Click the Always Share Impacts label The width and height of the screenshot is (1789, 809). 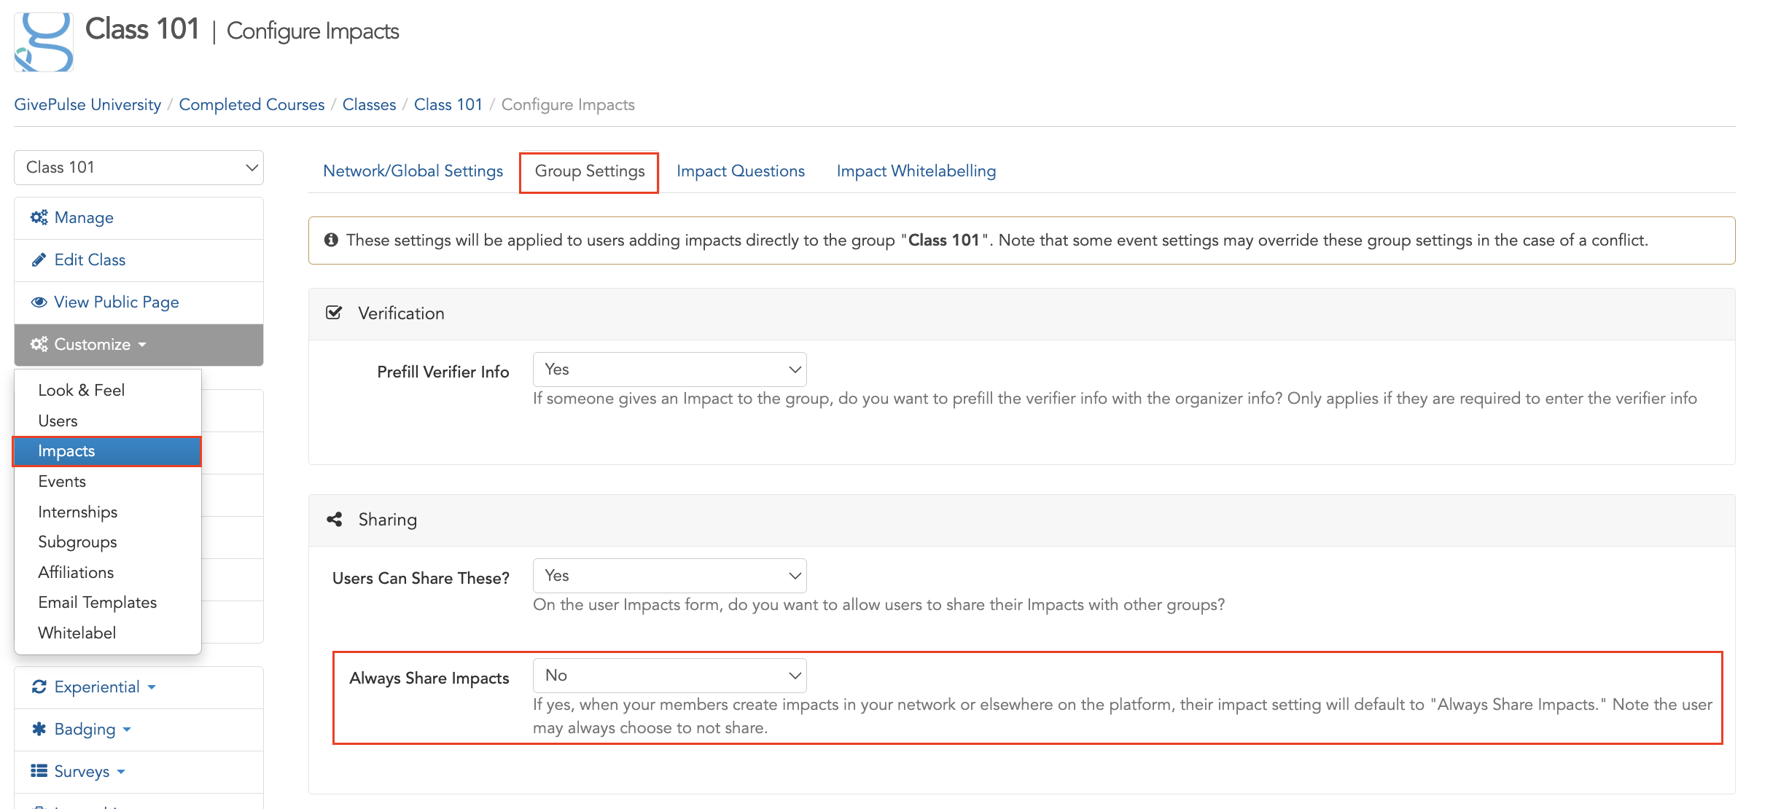(x=429, y=678)
